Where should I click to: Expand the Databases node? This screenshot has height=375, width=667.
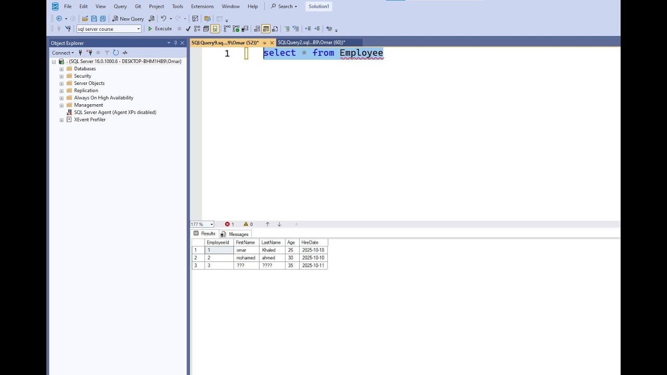pyautogui.click(x=61, y=69)
